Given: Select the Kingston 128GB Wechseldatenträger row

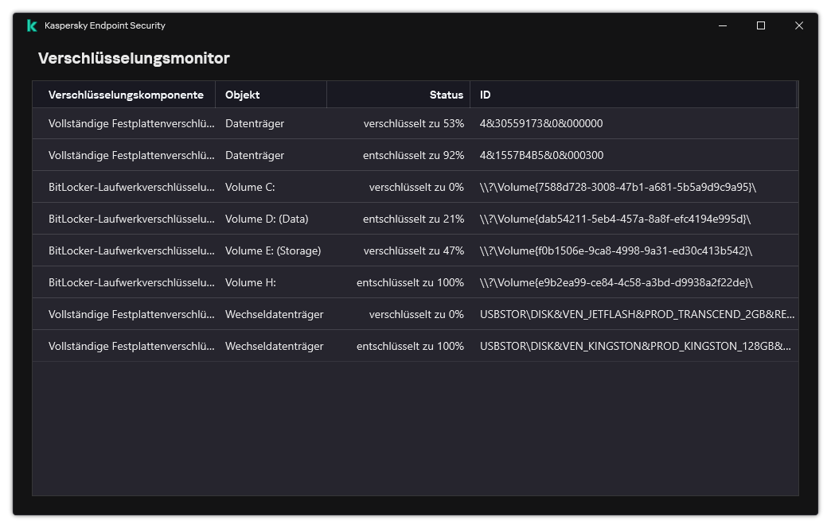Looking at the screenshot, I should pos(415,346).
